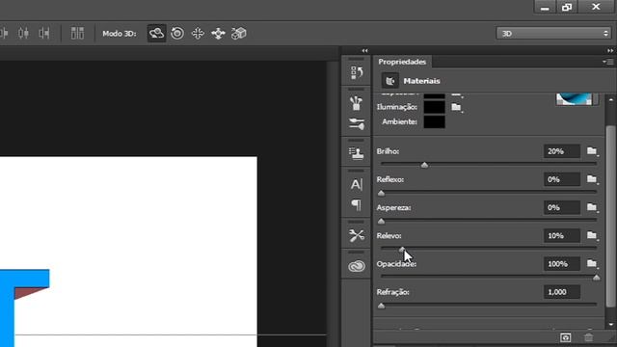Click the Iluminação color swatch
The width and height of the screenshot is (617, 347).
click(x=434, y=107)
